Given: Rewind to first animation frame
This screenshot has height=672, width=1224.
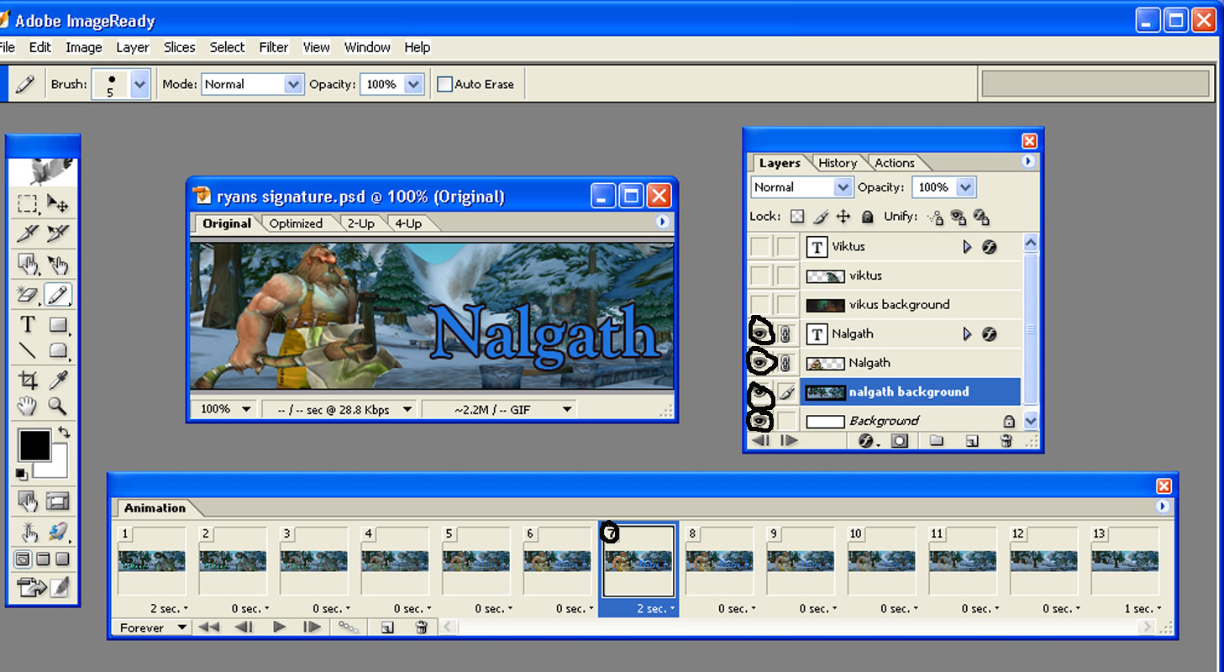Looking at the screenshot, I should [x=208, y=627].
